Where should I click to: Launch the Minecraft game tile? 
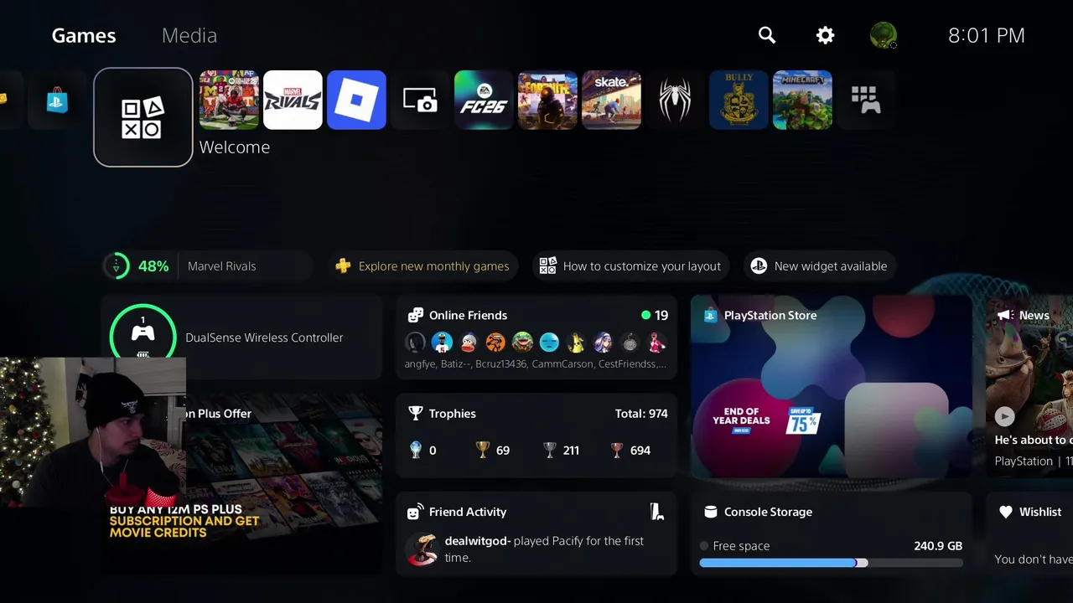(x=802, y=100)
